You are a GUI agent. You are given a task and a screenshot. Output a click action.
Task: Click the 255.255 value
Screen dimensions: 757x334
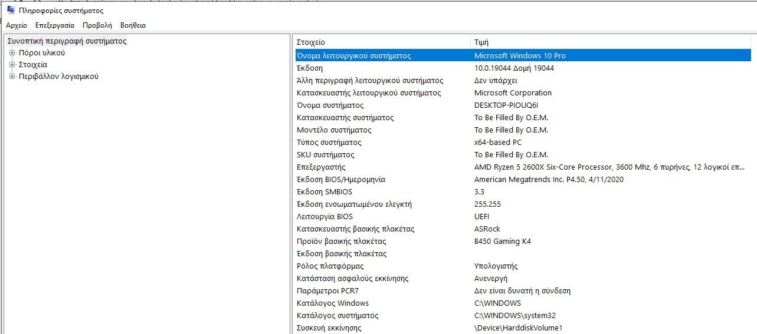pos(487,204)
